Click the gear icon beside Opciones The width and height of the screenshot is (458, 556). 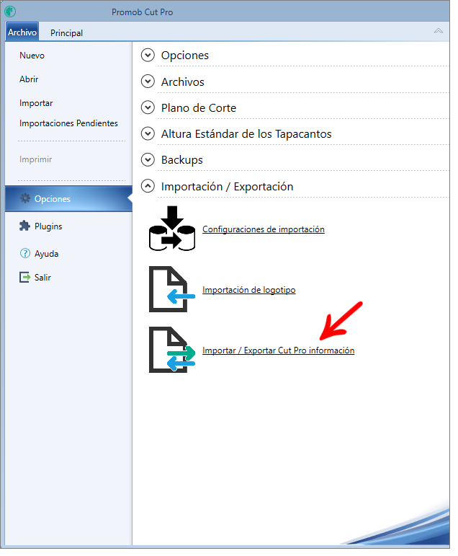pyautogui.click(x=25, y=198)
